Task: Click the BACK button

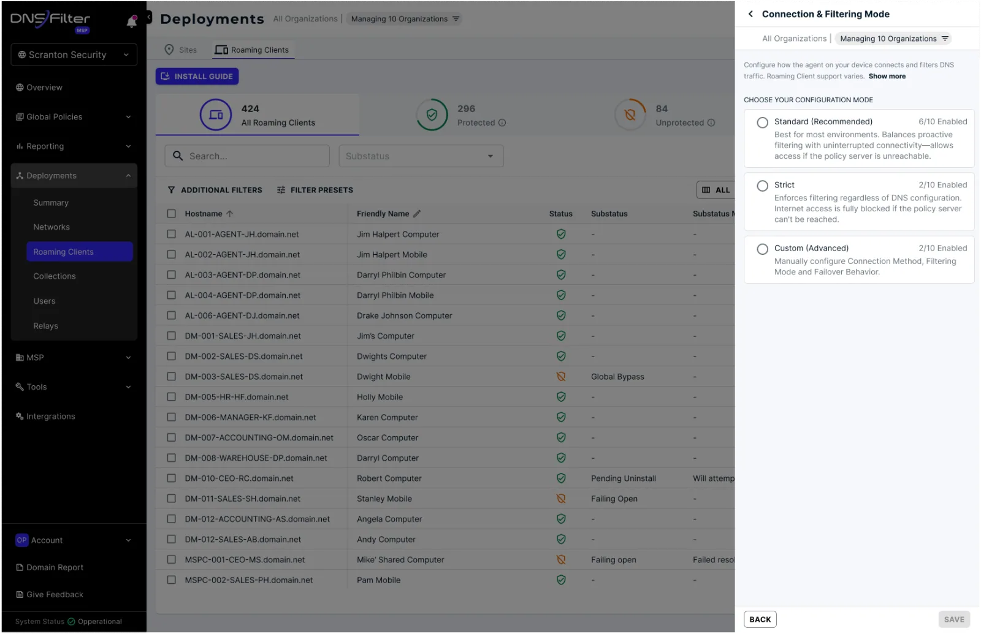Action: point(760,619)
